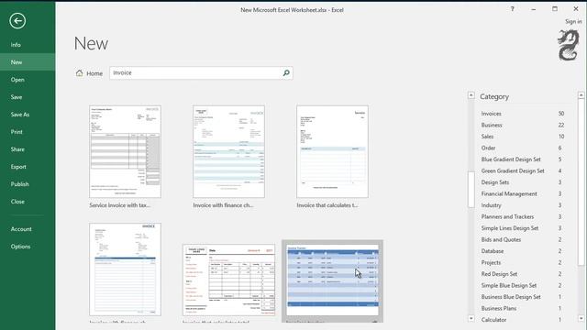
Task: Click the back arrow circle icon
Action: (x=17, y=20)
